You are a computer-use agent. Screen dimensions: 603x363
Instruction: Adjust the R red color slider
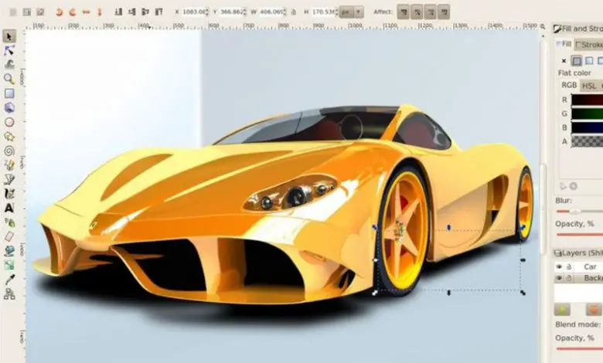(x=588, y=100)
